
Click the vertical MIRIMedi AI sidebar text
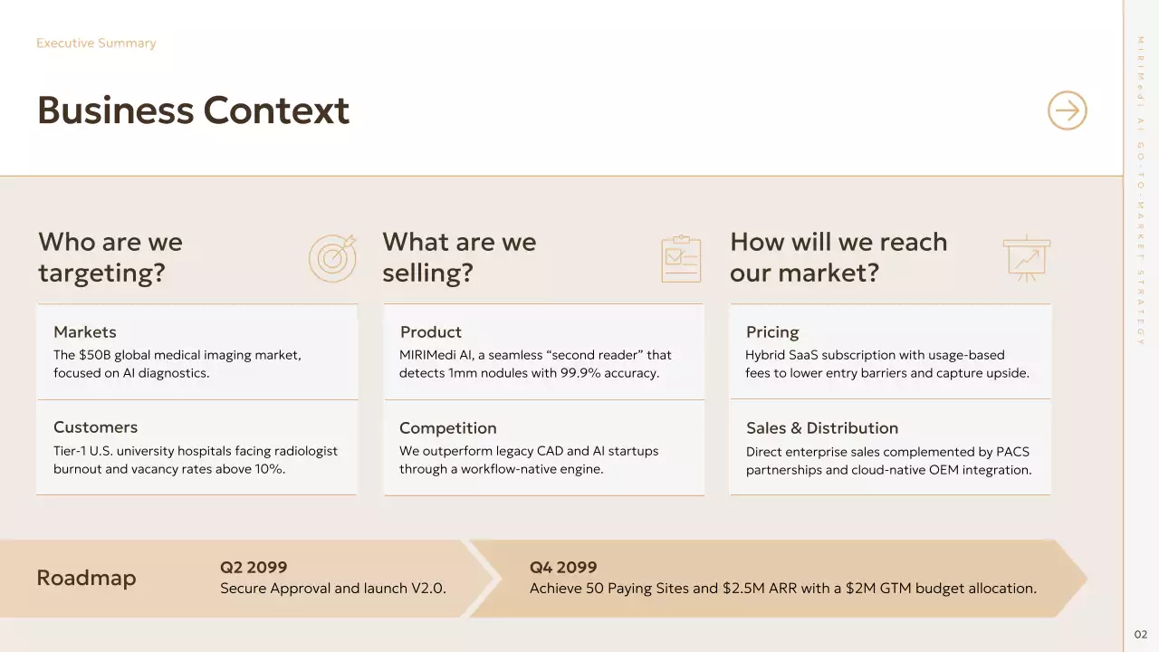(1141, 190)
